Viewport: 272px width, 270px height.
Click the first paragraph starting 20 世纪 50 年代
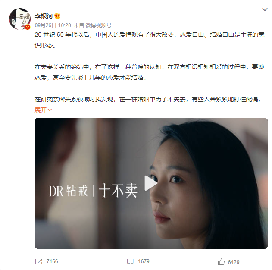tap(150, 40)
